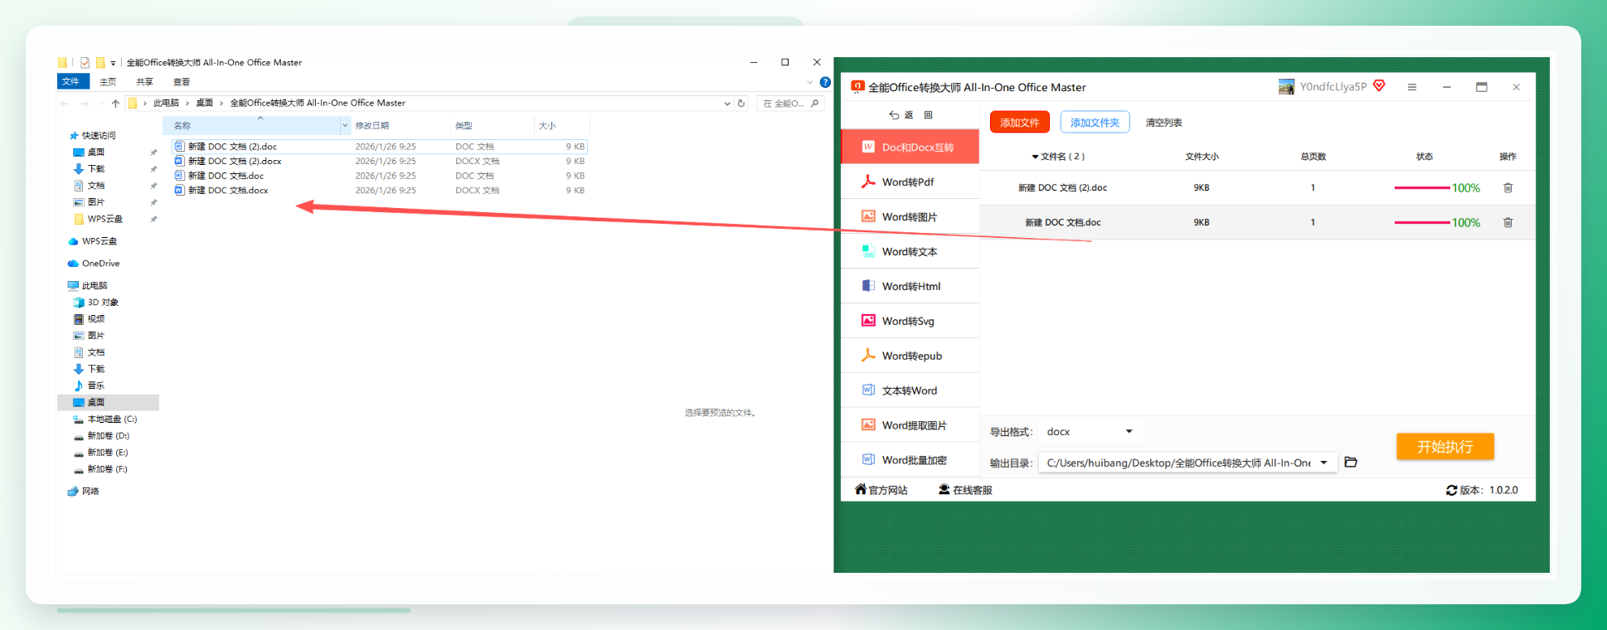Go back in File Explorer navigation

coord(65,104)
